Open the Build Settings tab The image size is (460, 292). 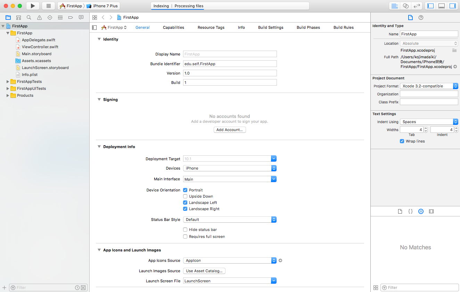click(x=271, y=27)
